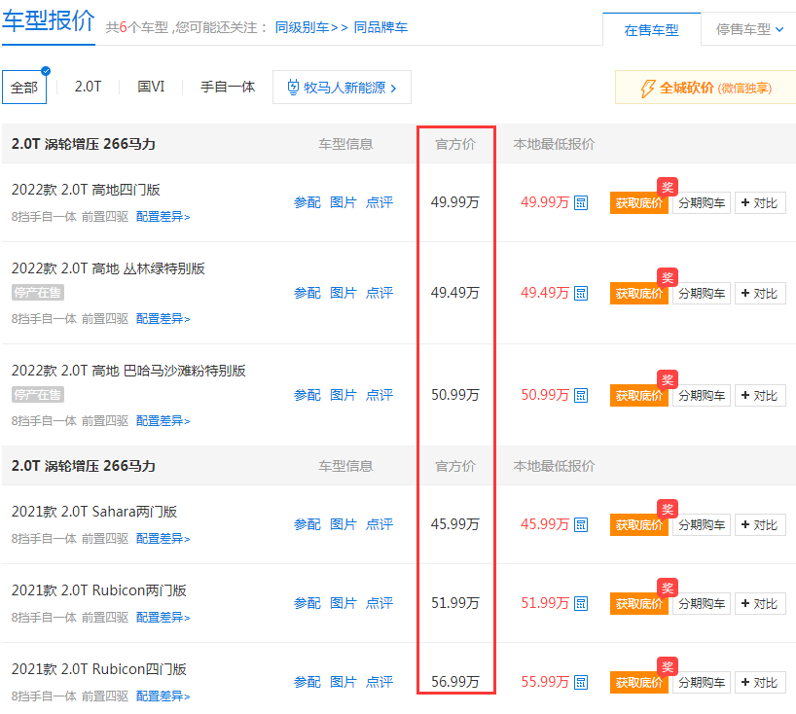Open 配置差异 for 丛林绿特别版
Image resolution: width=796 pixels, height=714 pixels.
[x=163, y=319]
